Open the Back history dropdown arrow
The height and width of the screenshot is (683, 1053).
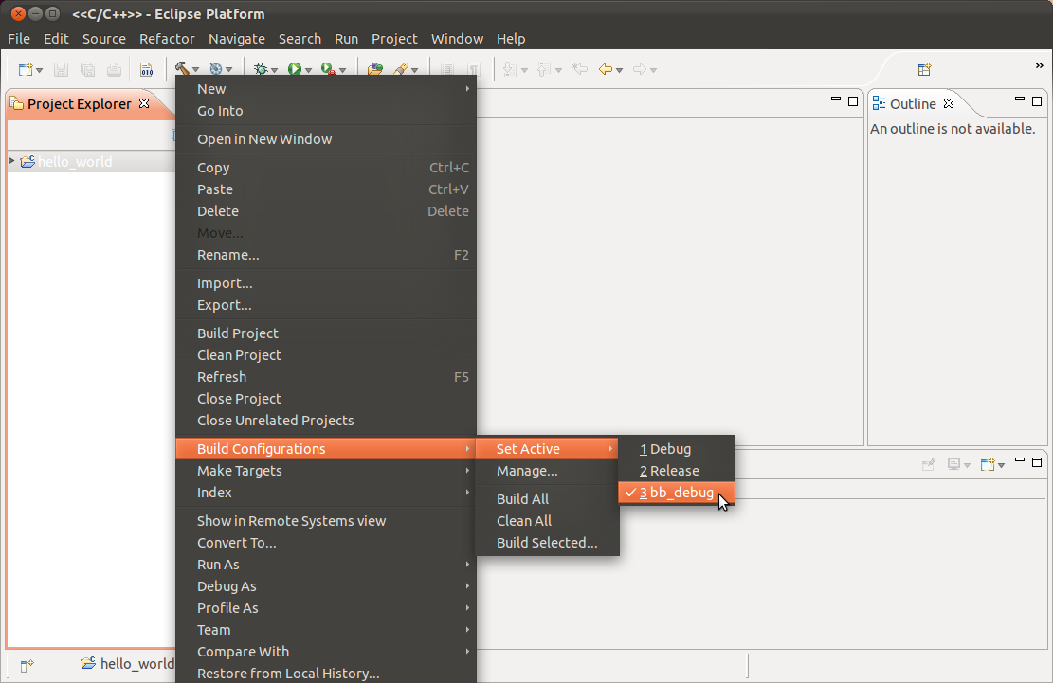[619, 70]
